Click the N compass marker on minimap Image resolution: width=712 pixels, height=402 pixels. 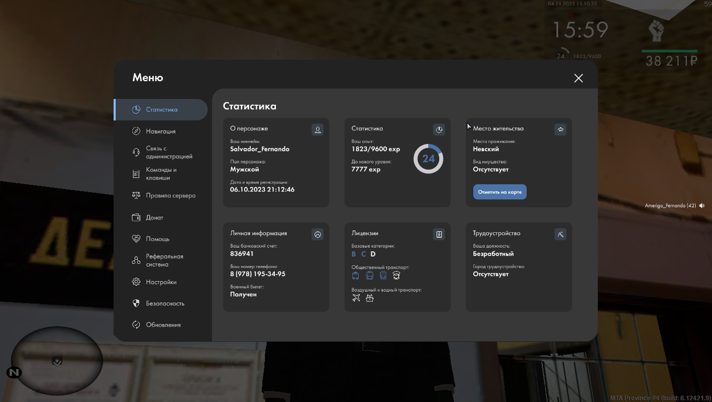coord(14,372)
